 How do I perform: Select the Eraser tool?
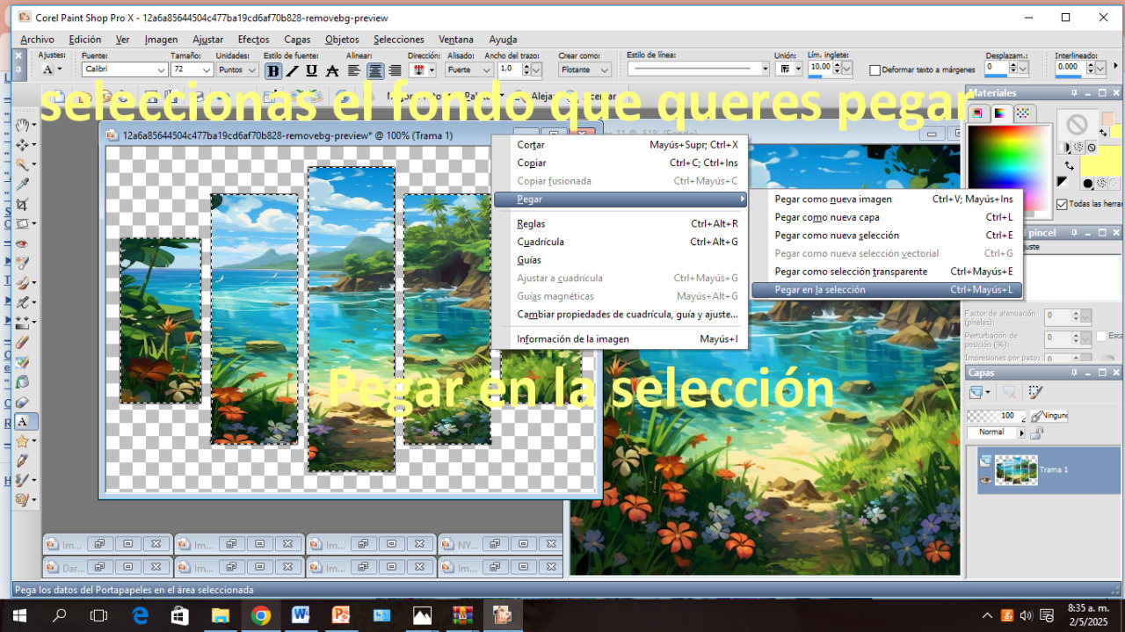[22, 402]
